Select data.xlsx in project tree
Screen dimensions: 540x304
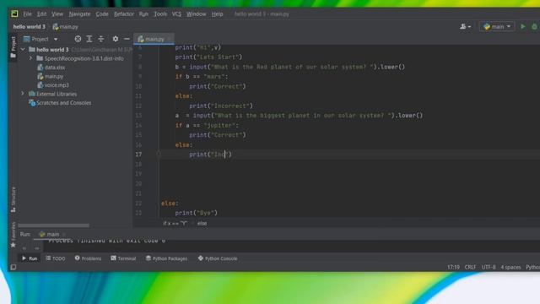[x=51, y=68]
